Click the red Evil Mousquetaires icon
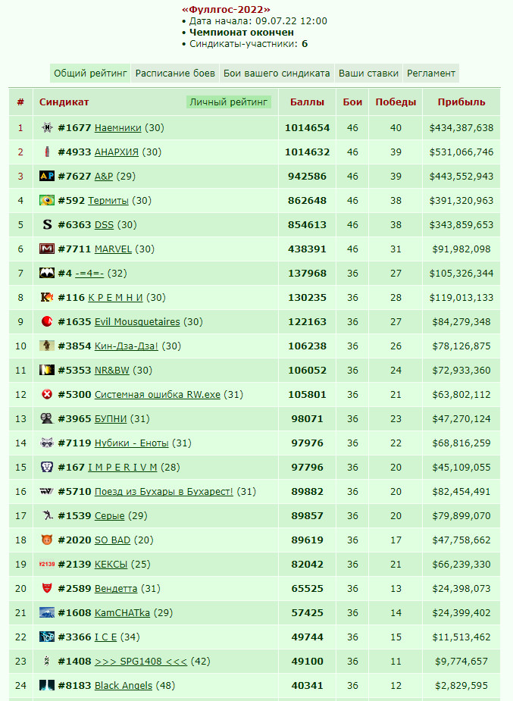 pos(47,321)
